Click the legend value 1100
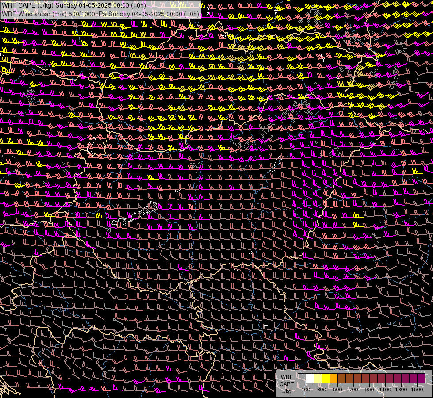Image resolution: width=433 pixels, height=398 pixels. pyautogui.click(x=385, y=390)
